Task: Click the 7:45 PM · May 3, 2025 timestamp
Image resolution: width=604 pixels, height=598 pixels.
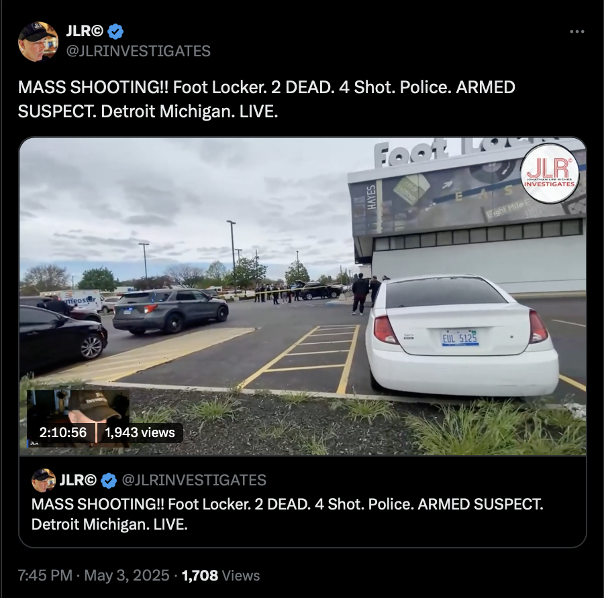Action: coord(93,575)
